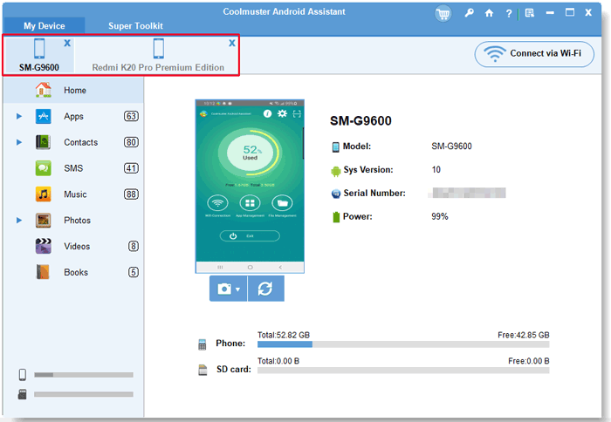Click the SMS count badge 41
611x422 pixels.
tap(131, 168)
